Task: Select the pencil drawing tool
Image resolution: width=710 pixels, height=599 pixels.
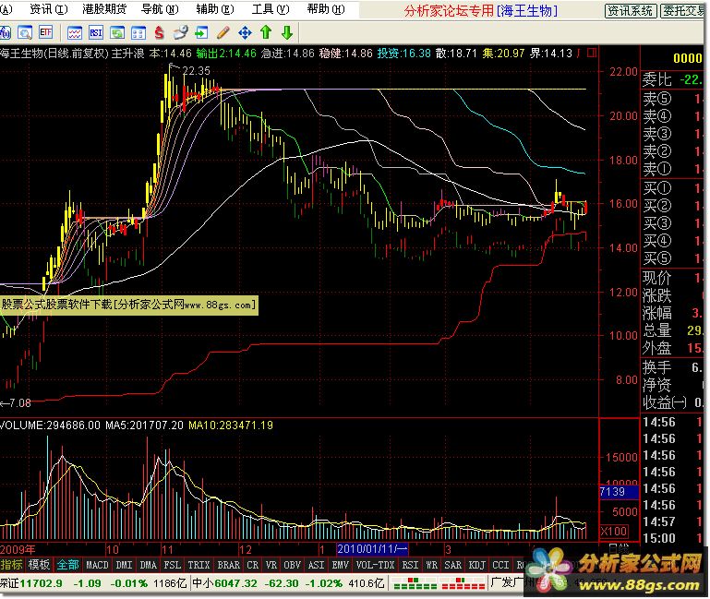Action: pyautogui.click(x=223, y=32)
